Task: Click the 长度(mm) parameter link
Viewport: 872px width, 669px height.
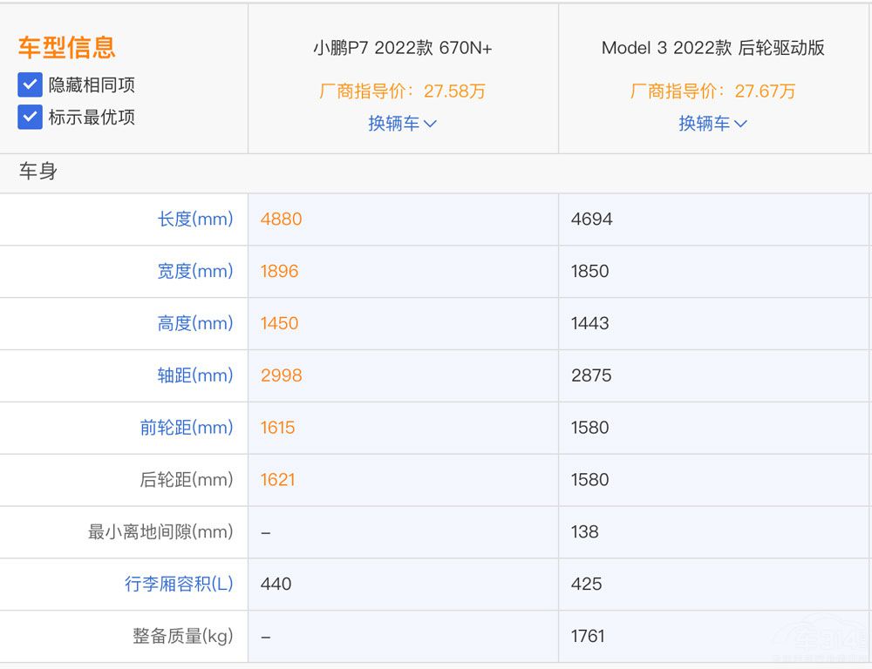Action: (195, 219)
